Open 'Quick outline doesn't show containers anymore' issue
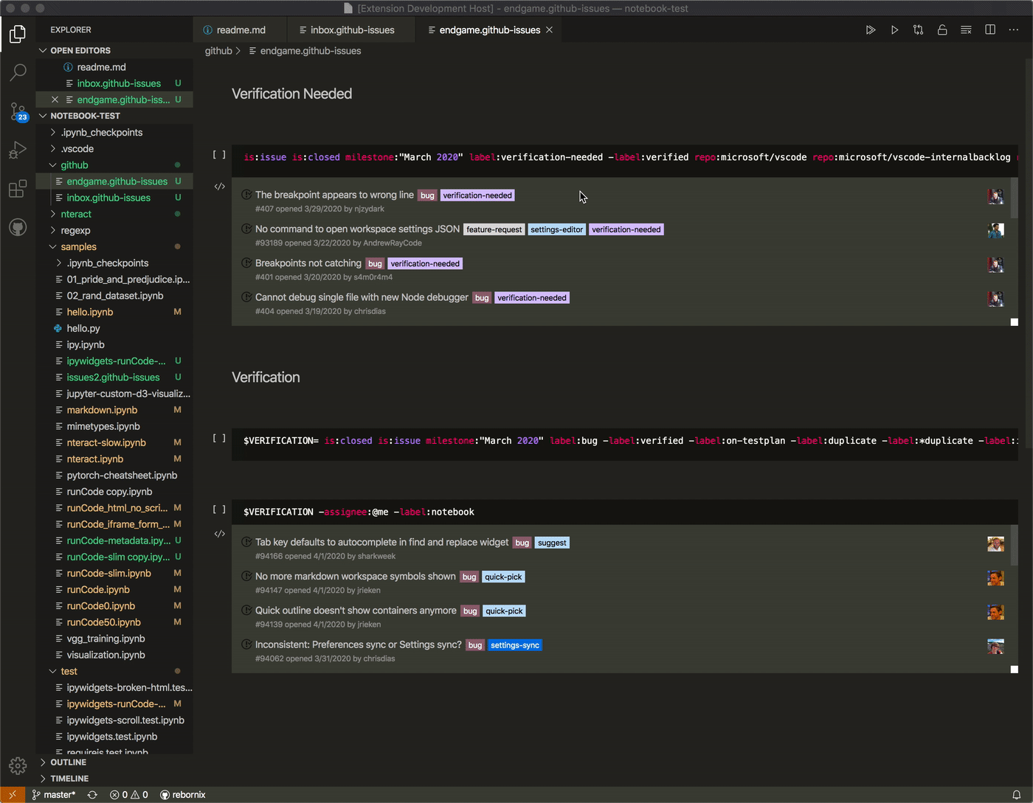This screenshot has width=1033, height=803. click(x=356, y=611)
